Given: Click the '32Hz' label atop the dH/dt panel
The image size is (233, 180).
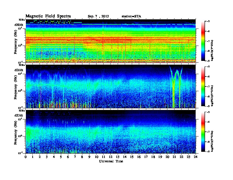Looking at the screenshot, I should point(22,19).
